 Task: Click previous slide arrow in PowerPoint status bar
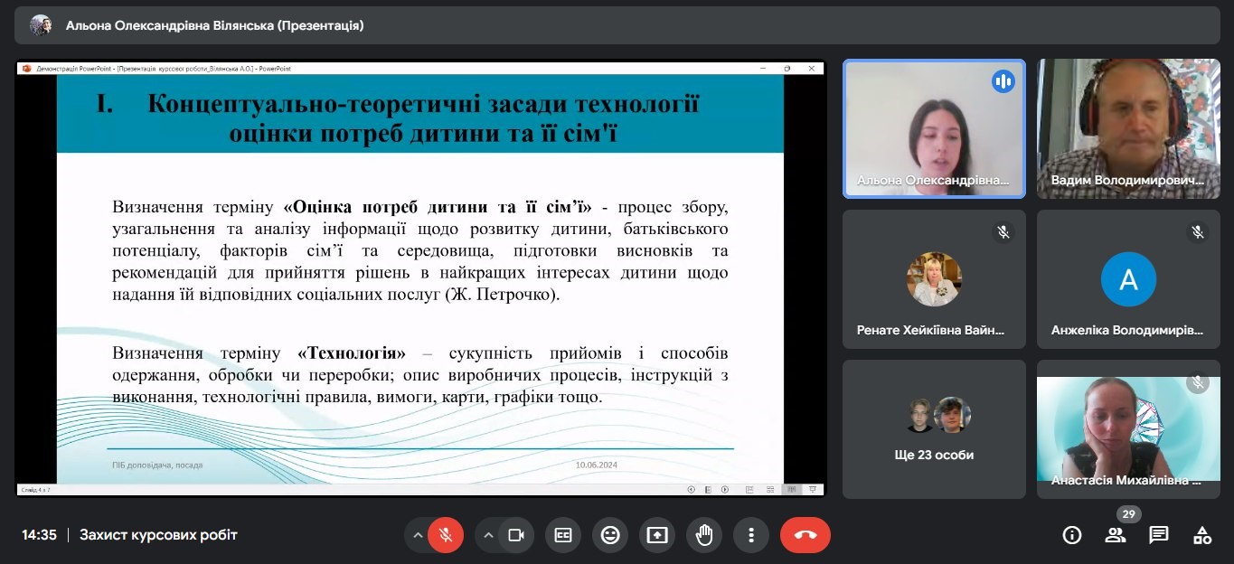(692, 490)
